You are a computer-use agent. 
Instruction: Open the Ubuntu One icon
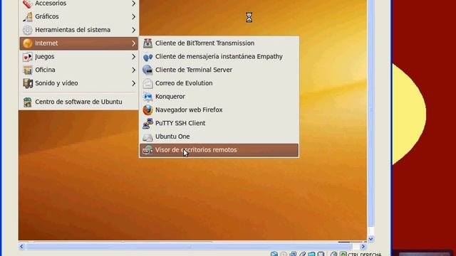[147, 137]
